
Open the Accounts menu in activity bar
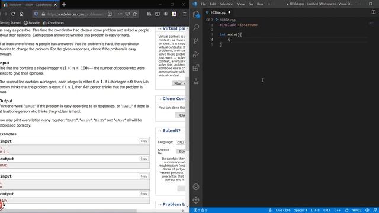point(196,187)
